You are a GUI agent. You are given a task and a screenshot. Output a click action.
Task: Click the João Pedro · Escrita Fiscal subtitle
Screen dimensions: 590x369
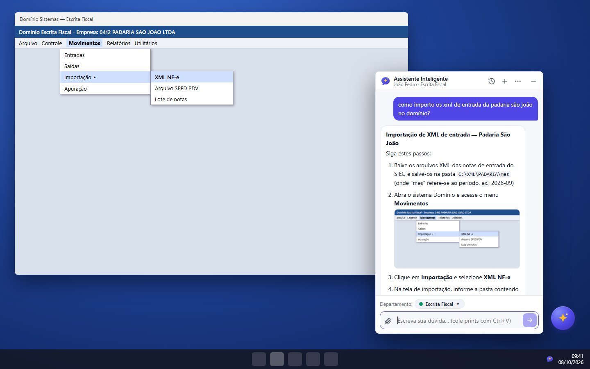[420, 84]
